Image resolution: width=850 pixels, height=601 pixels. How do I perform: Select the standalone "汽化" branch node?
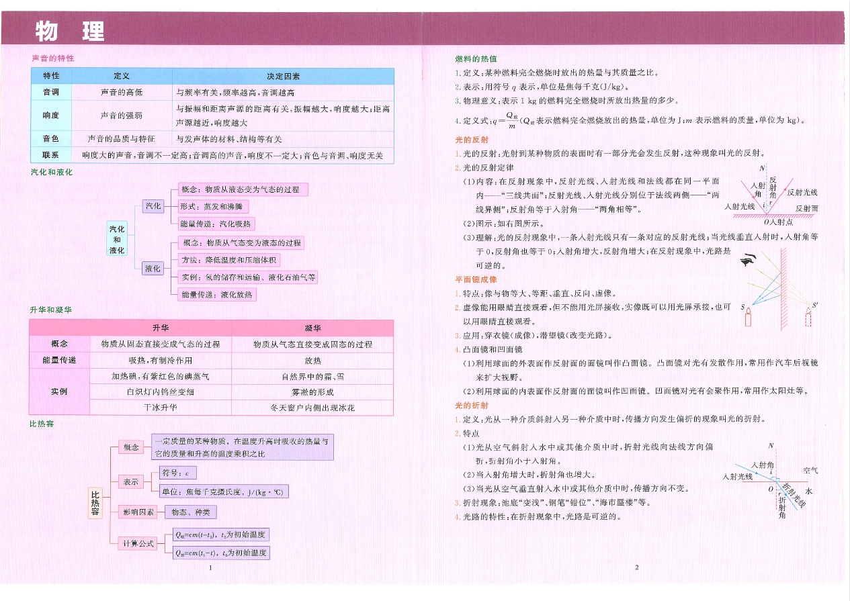(153, 206)
